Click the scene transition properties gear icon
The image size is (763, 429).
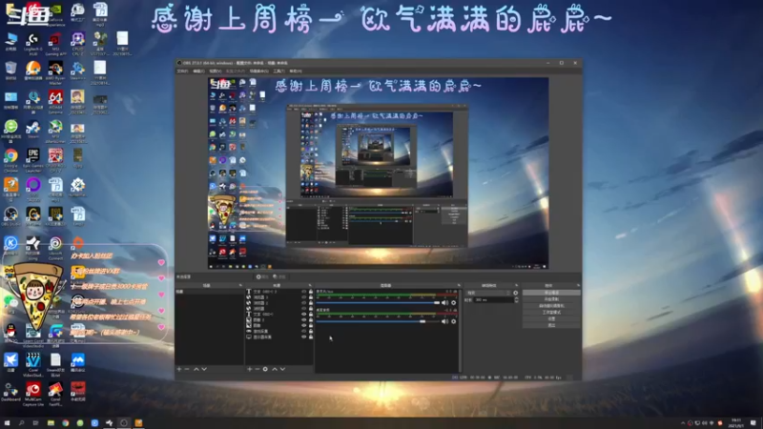tap(515, 293)
